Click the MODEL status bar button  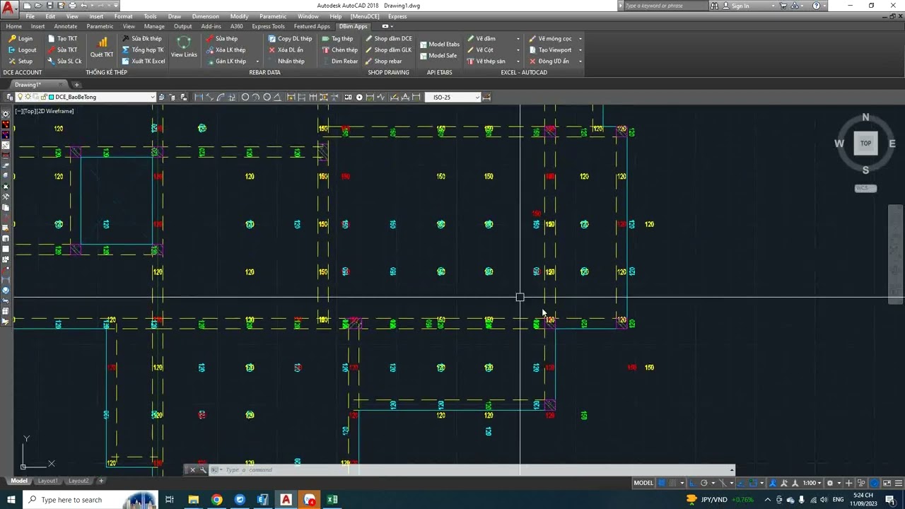(643, 483)
